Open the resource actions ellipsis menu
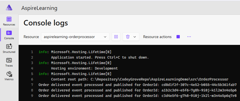Viewport: 240px width, 101px height. click(x=189, y=37)
